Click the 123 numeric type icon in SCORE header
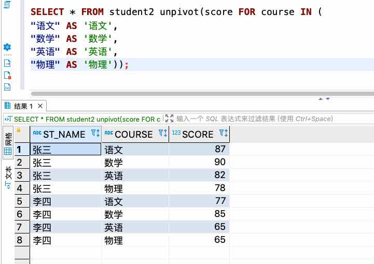 (176, 133)
